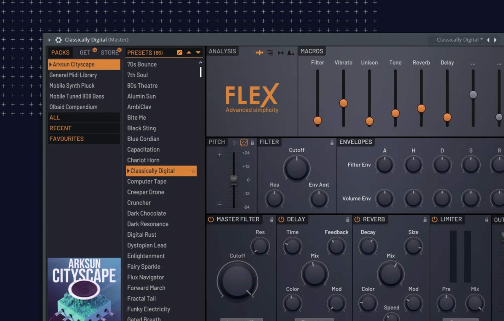The height and width of the screenshot is (321, 504).
Task: Toggle the Master Filter power button
Action: [x=211, y=219]
